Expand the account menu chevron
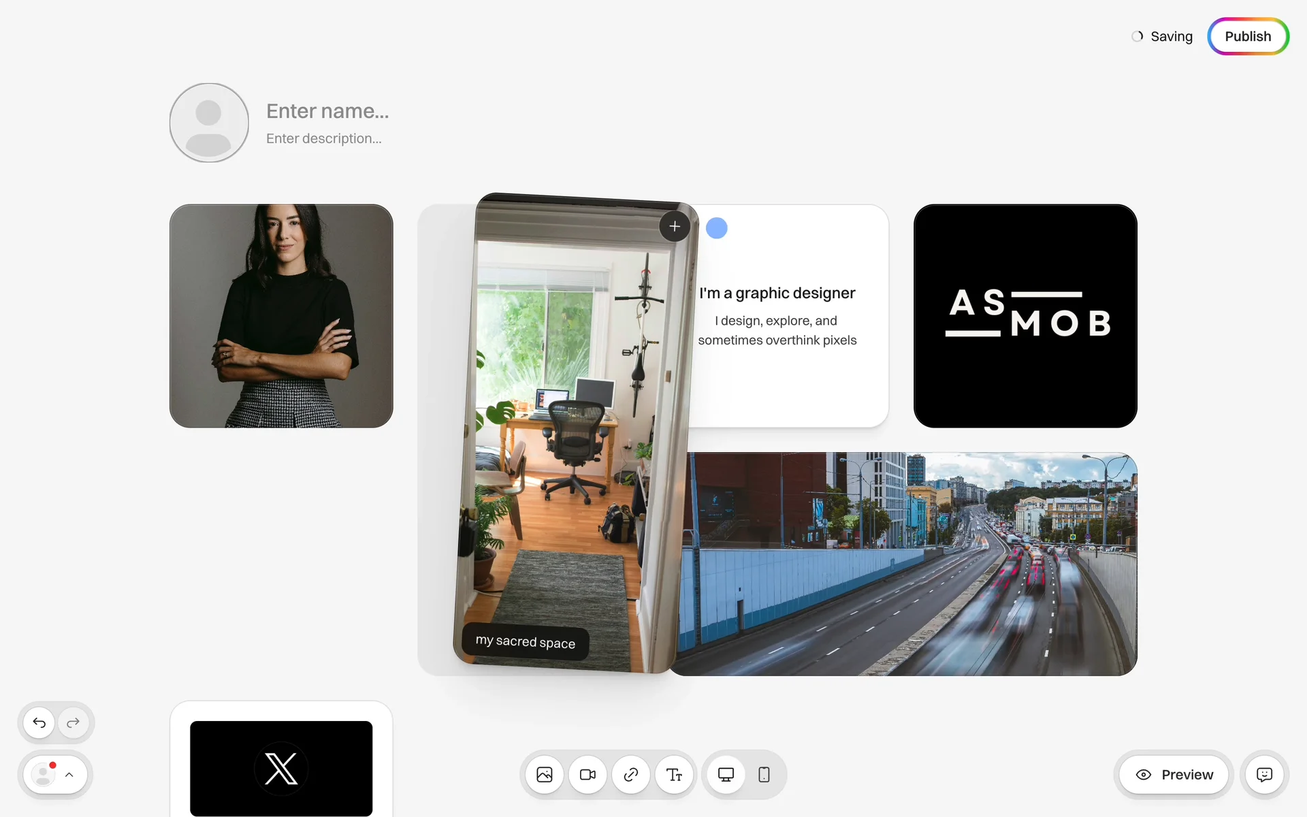The width and height of the screenshot is (1307, 817). 69,775
